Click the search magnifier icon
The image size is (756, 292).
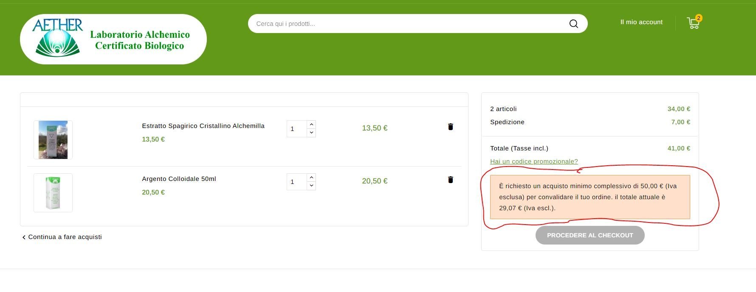(x=573, y=24)
